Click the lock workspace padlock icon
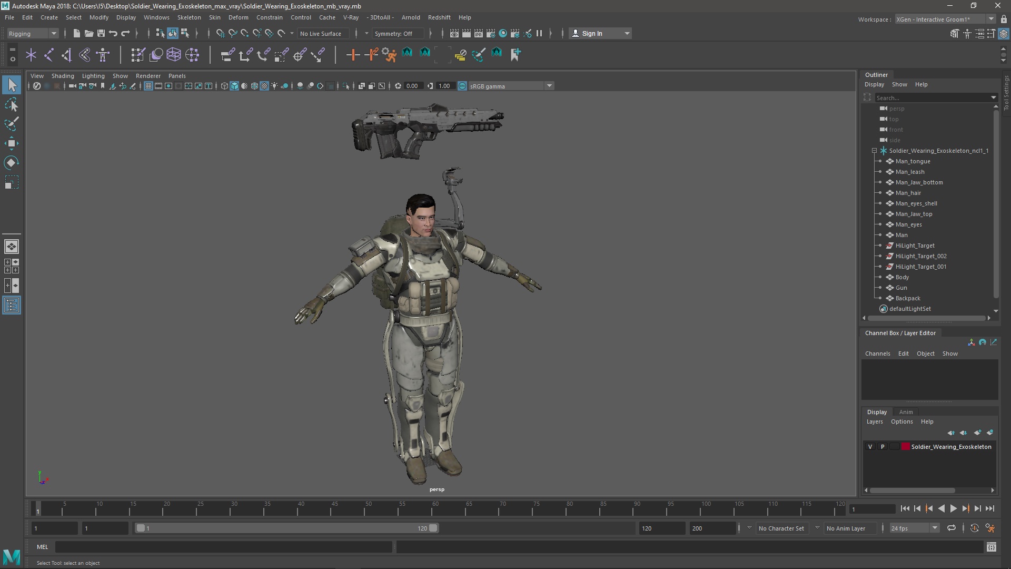Screen dimensions: 1011x569 click(1004, 19)
